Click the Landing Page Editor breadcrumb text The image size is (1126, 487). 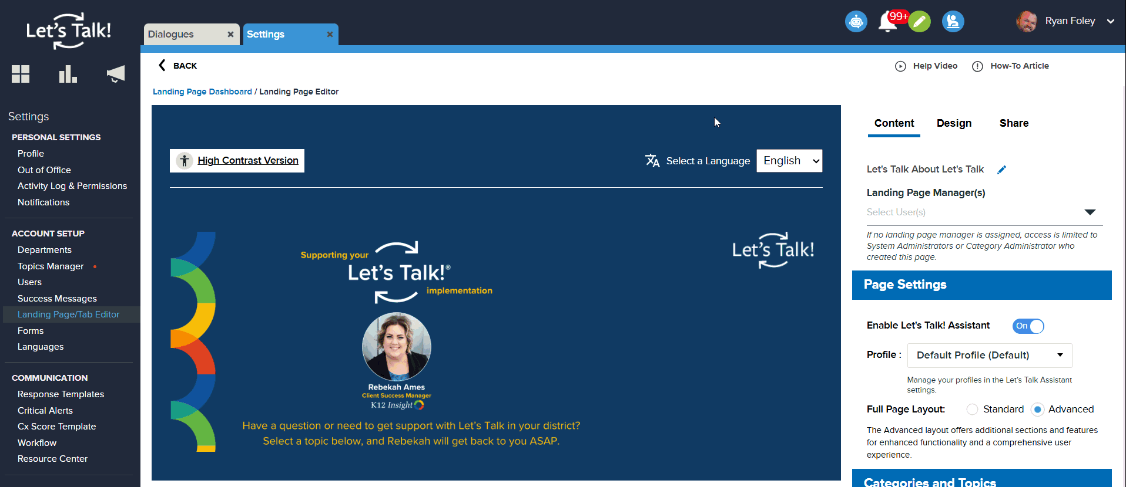(299, 92)
